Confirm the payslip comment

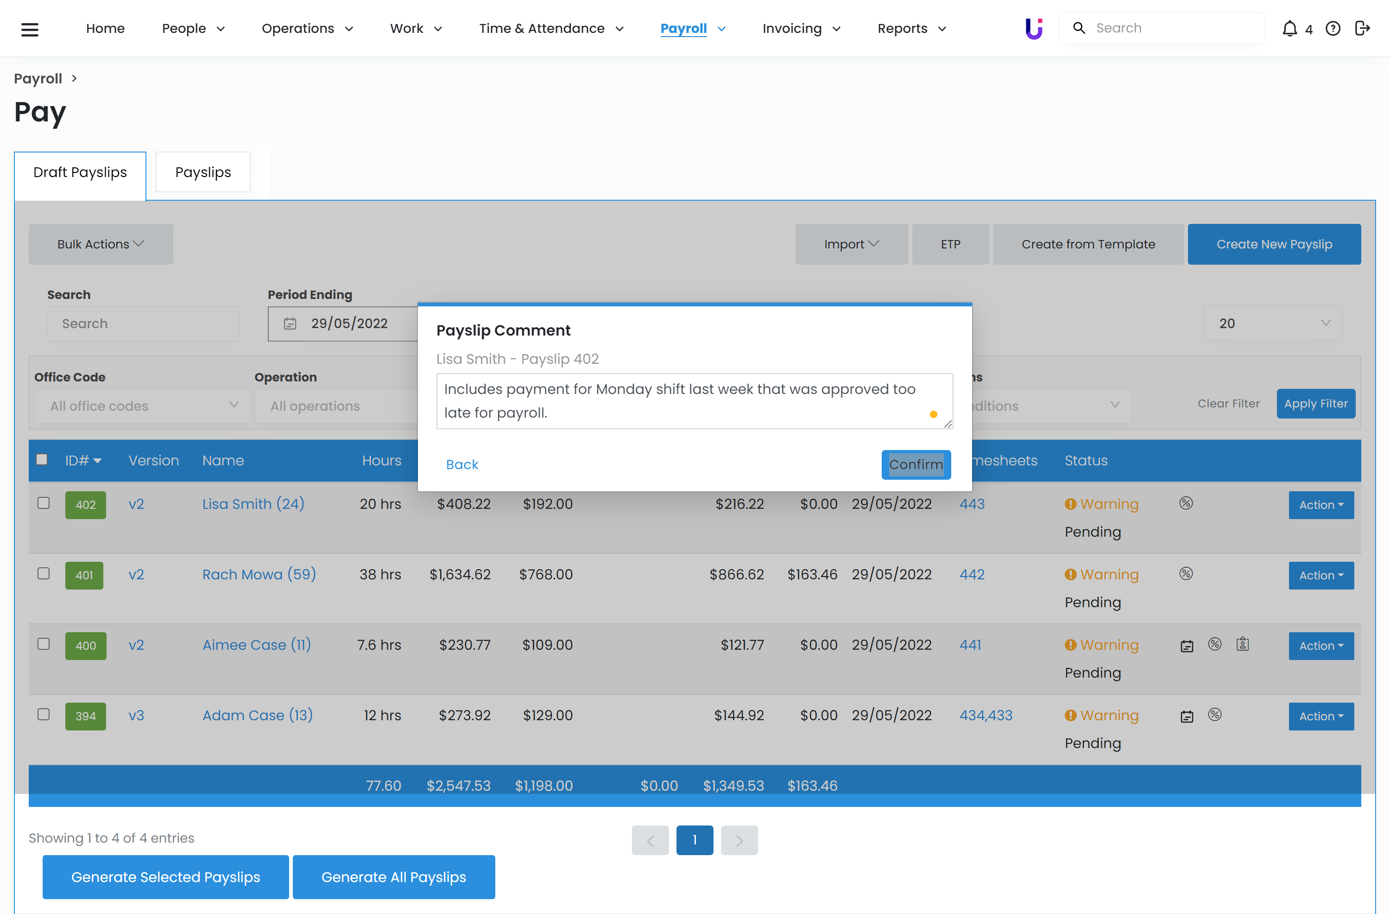(915, 464)
